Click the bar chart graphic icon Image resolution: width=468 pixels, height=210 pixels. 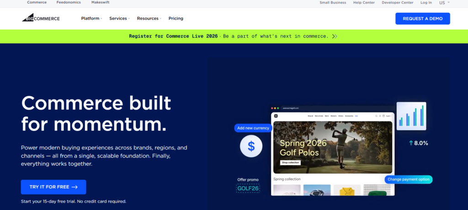click(x=411, y=116)
